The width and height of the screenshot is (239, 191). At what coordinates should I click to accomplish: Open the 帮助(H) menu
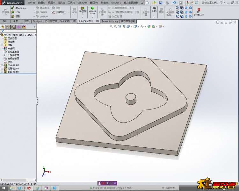105,3
